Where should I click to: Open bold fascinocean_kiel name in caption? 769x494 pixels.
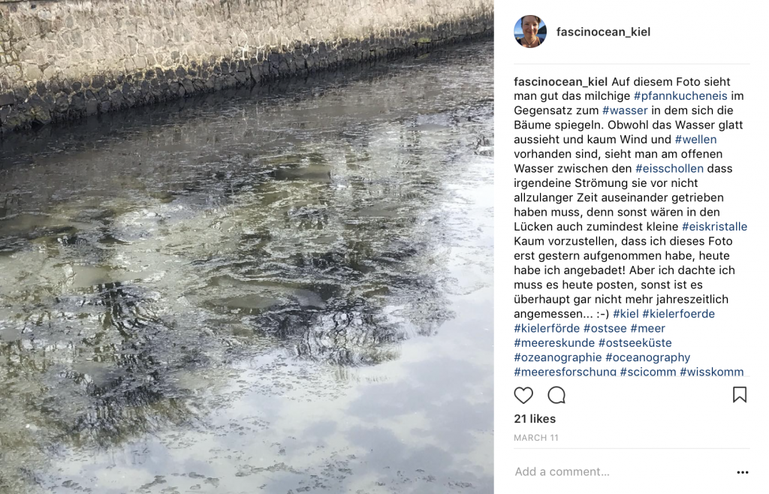[560, 81]
